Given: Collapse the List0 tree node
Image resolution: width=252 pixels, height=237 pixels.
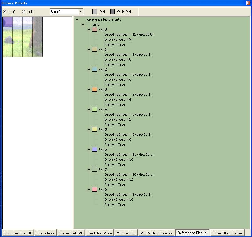Looking at the screenshot, I should click(83, 24).
